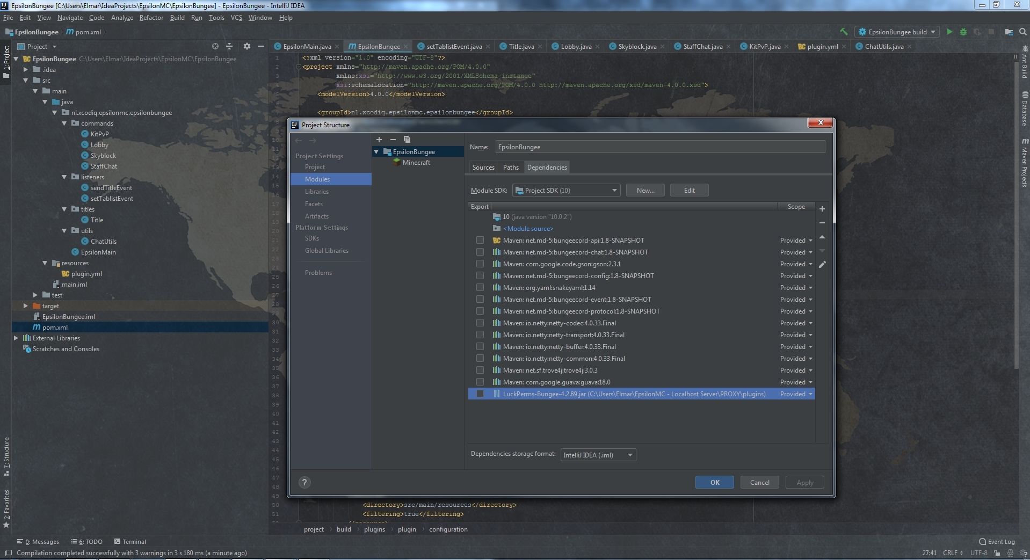Click the Build project hammer icon

point(844,32)
